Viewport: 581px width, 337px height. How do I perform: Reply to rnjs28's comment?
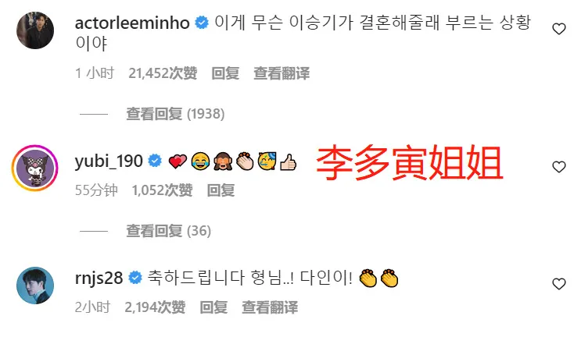coord(213,307)
